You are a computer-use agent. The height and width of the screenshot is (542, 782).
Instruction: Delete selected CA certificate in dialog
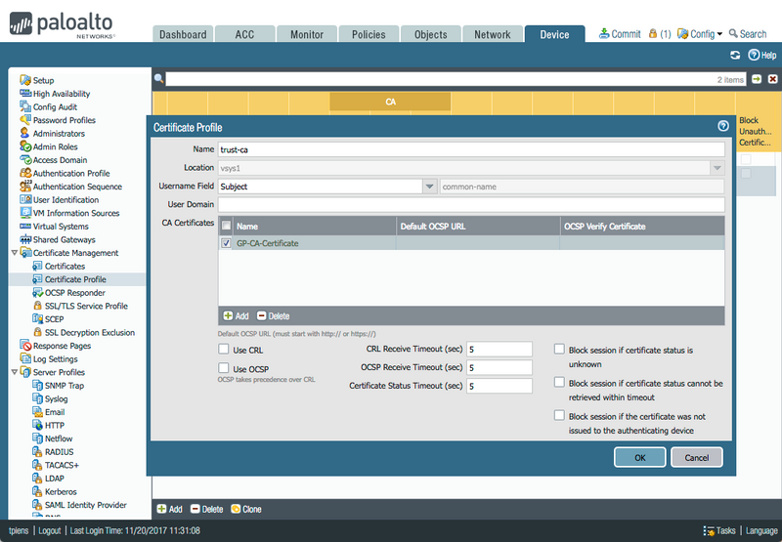tap(262, 316)
